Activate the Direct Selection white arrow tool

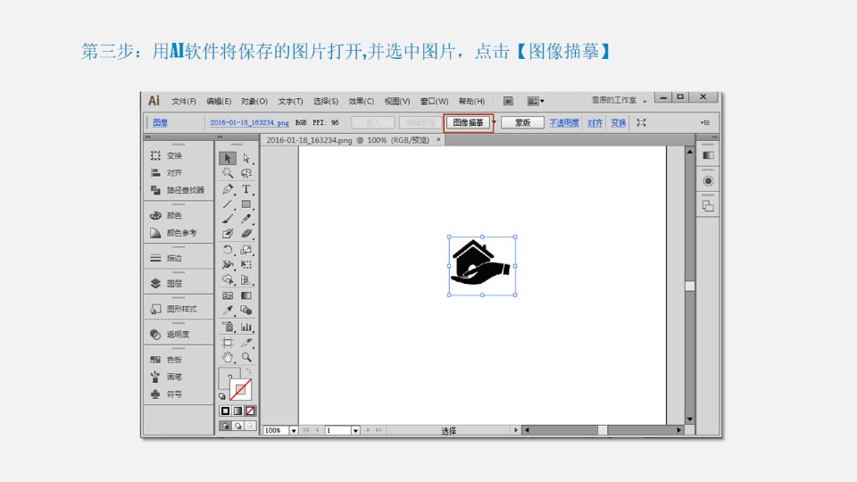tap(246, 158)
